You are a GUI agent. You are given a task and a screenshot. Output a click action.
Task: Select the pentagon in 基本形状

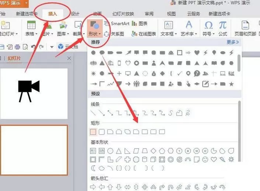point(162,151)
